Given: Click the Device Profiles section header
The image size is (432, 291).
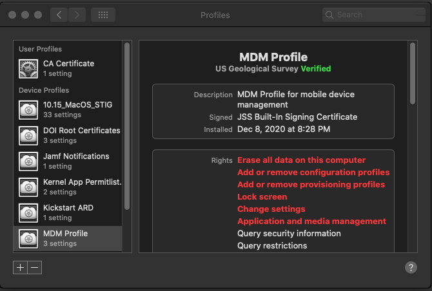Looking at the screenshot, I should [x=44, y=90].
